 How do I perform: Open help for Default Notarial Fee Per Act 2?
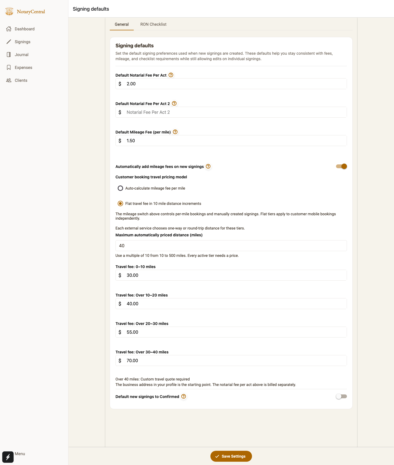[x=174, y=103]
